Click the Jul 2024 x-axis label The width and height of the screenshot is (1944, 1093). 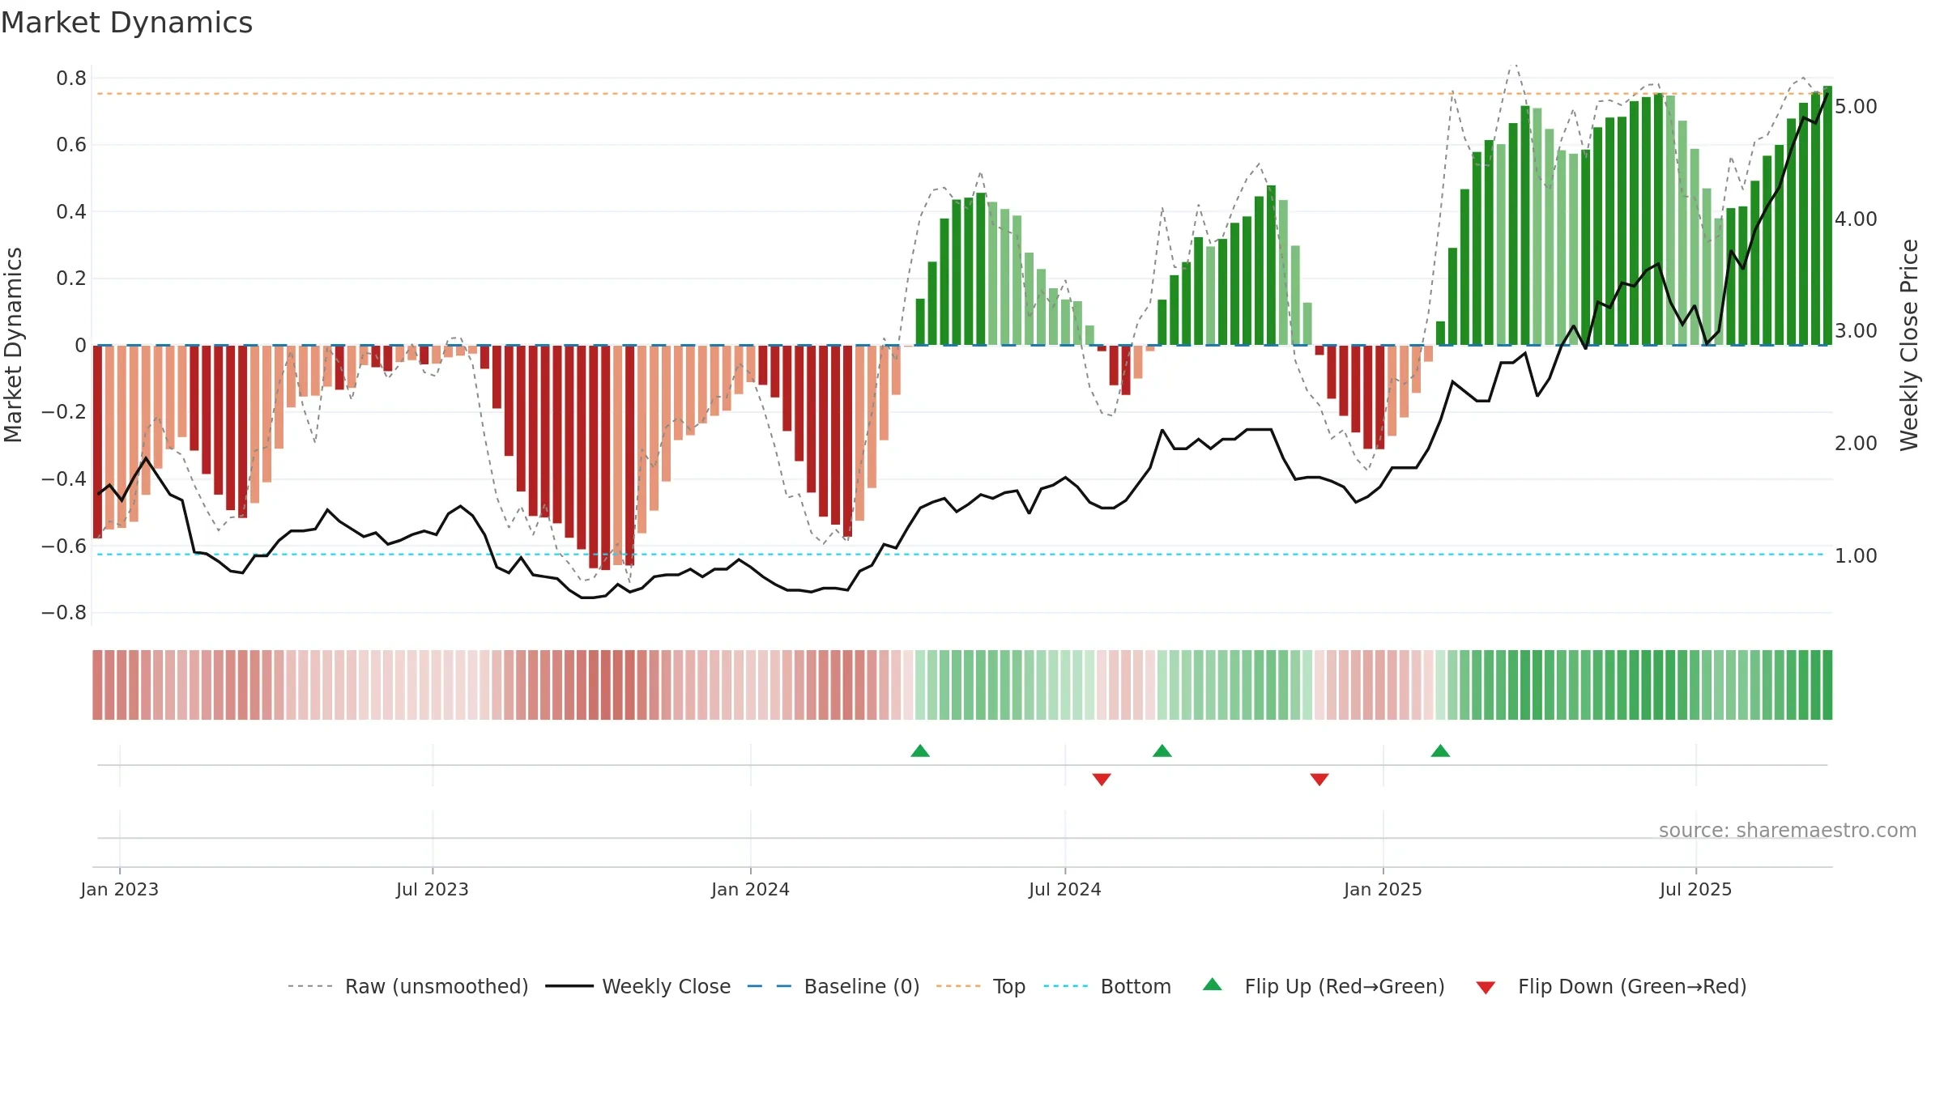pyautogui.click(x=1065, y=889)
